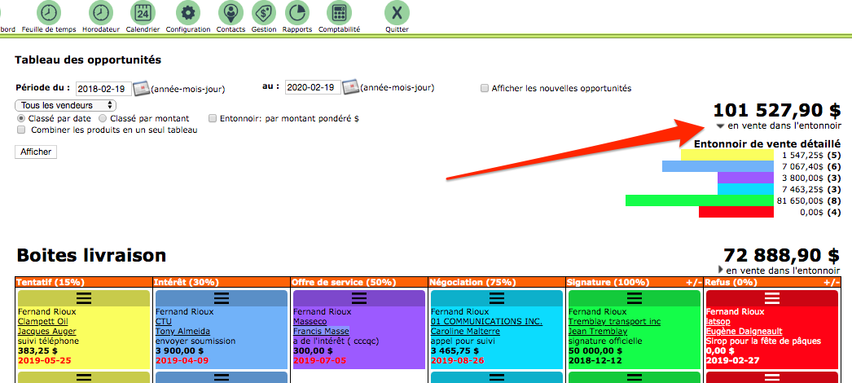Open calendar picker for Période du date
Viewport: 852px width, 383px height.
click(142, 87)
